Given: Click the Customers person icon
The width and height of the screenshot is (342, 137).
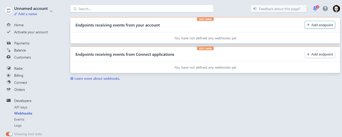Looking at the screenshot, I should click(9, 57).
